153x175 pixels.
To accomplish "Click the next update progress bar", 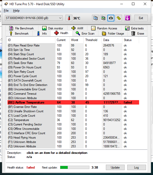I will tap(75, 168).
